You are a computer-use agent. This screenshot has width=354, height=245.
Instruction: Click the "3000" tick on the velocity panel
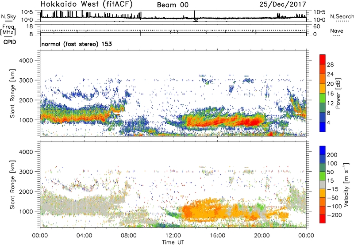[26, 172]
